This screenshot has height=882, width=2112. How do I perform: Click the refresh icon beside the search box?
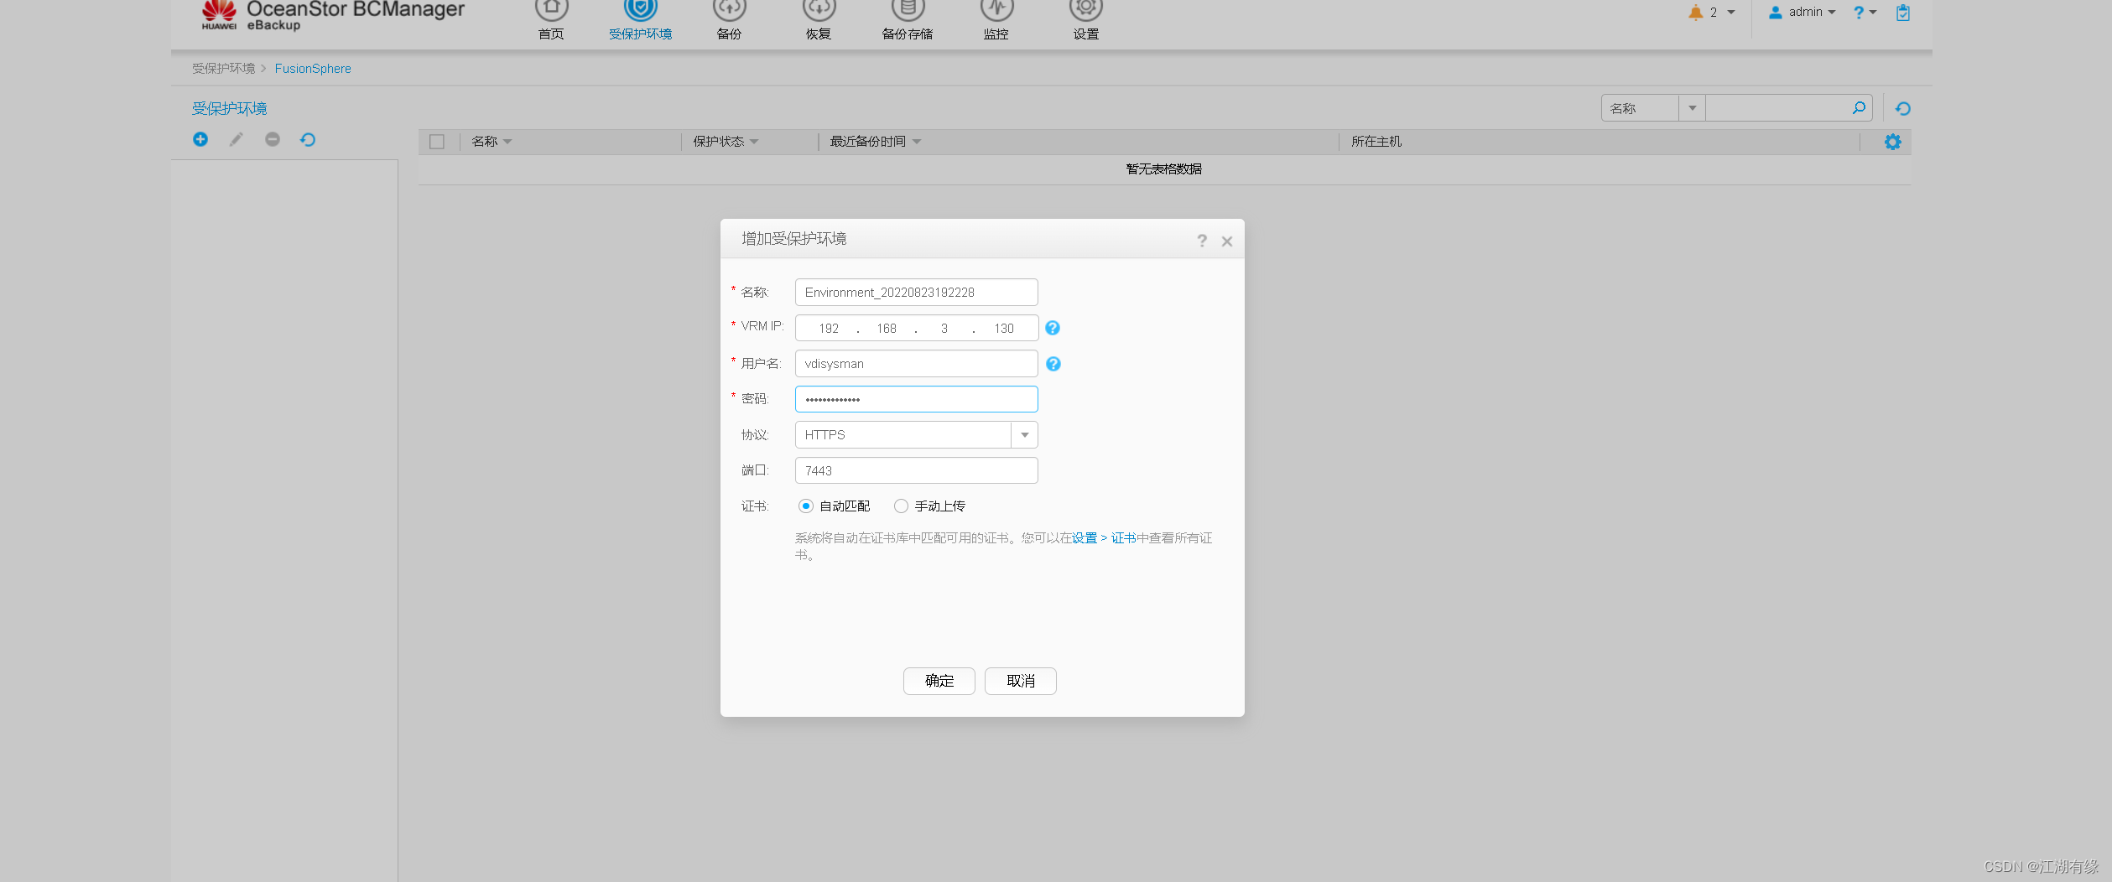point(1903,108)
